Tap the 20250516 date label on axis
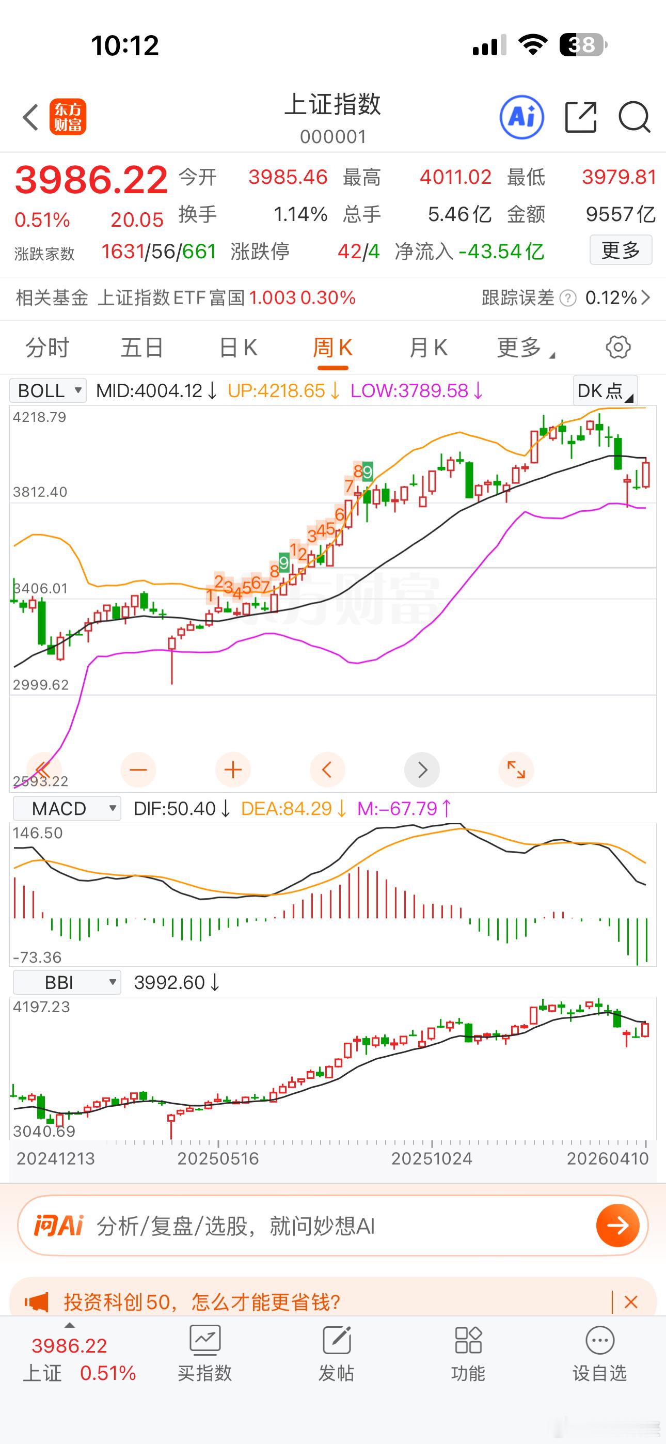Image resolution: width=666 pixels, height=1444 pixels. pyautogui.click(x=218, y=1159)
